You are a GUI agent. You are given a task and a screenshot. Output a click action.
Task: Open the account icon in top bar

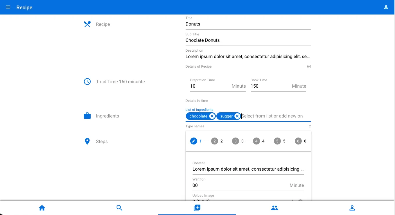tap(386, 7)
